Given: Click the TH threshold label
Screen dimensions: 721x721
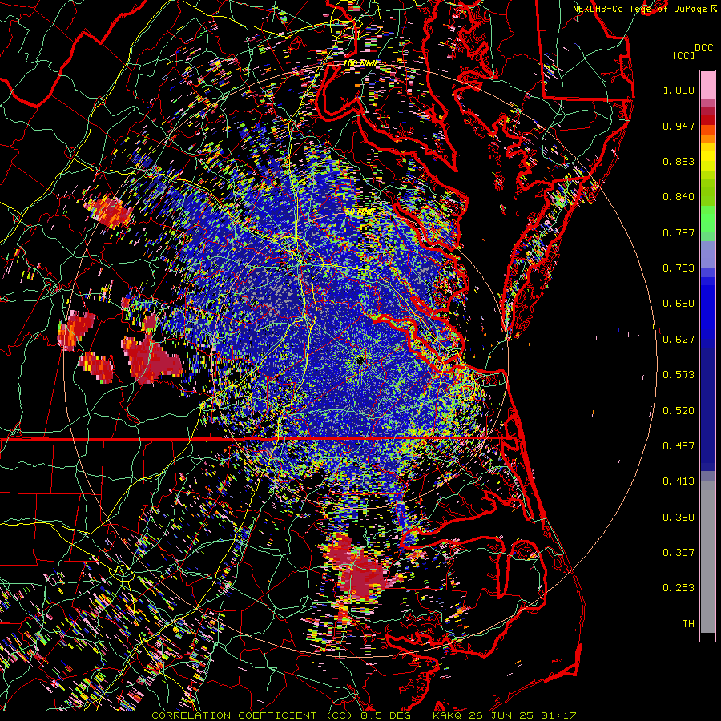Looking at the screenshot, I should [688, 624].
